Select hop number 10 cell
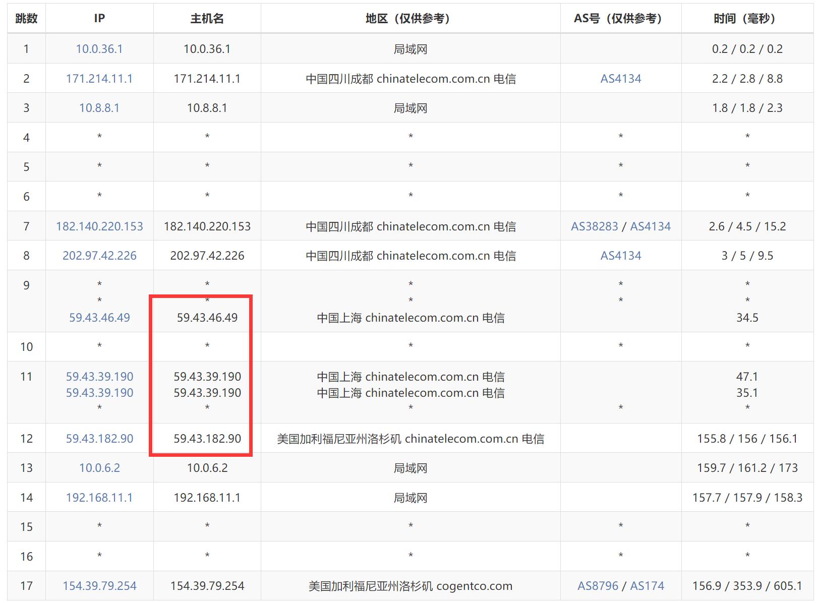Viewport: 817px width, 603px height. [x=26, y=347]
